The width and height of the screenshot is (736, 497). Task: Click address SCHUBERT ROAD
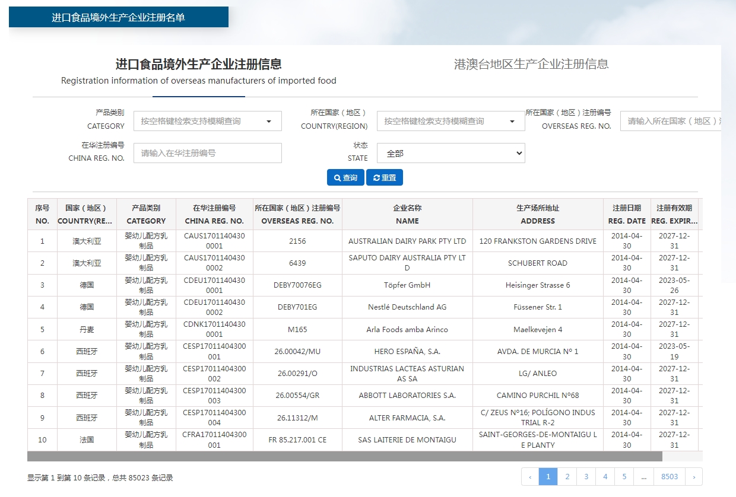[538, 263]
